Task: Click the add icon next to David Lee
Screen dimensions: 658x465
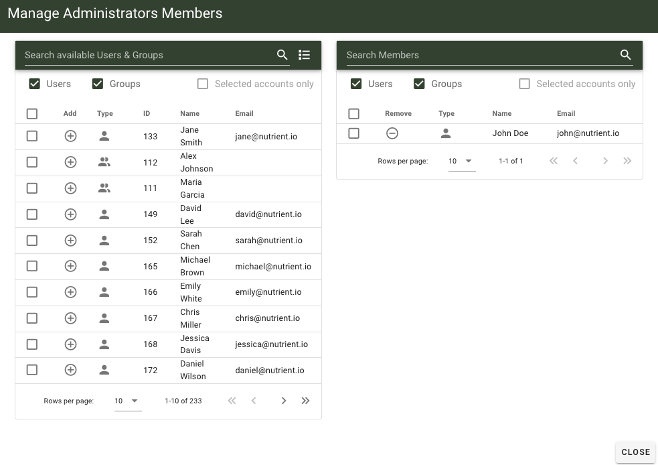Action: [x=70, y=214]
